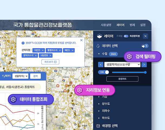The height and width of the screenshot is (130, 165).
Task: Open the 설정 menu item
Action: [143, 25]
